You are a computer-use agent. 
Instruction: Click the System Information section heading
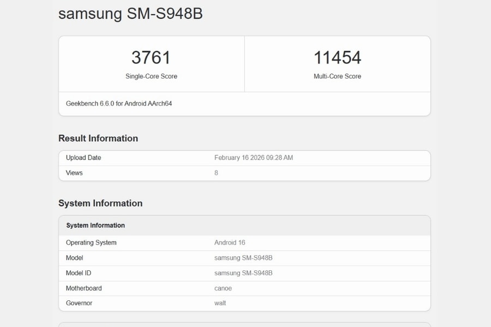pos(100,203)
